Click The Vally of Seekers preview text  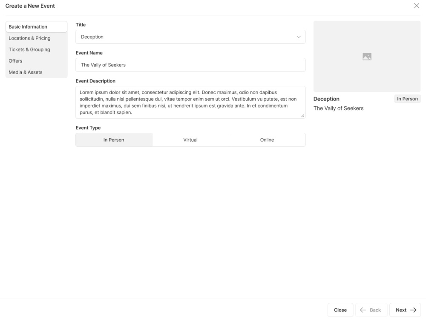[x=338, y=108]
